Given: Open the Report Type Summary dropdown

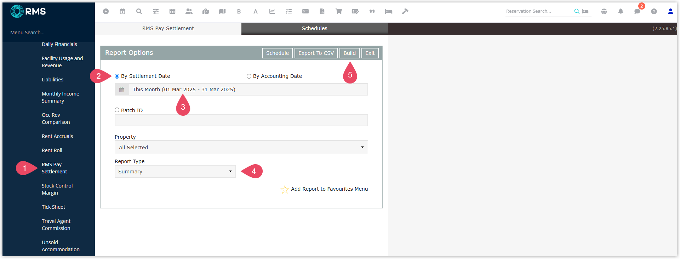Looking at the screenshot, I should 175,172.
